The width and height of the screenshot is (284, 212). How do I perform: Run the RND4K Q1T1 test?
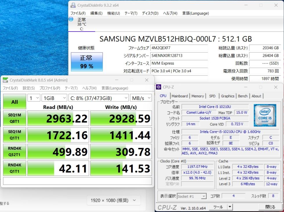15,168
